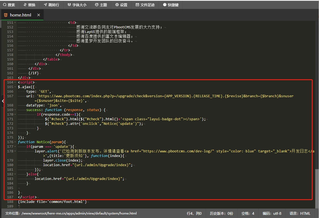
Task: Click the 文件位置 file path text
Action: pos(71,213)
